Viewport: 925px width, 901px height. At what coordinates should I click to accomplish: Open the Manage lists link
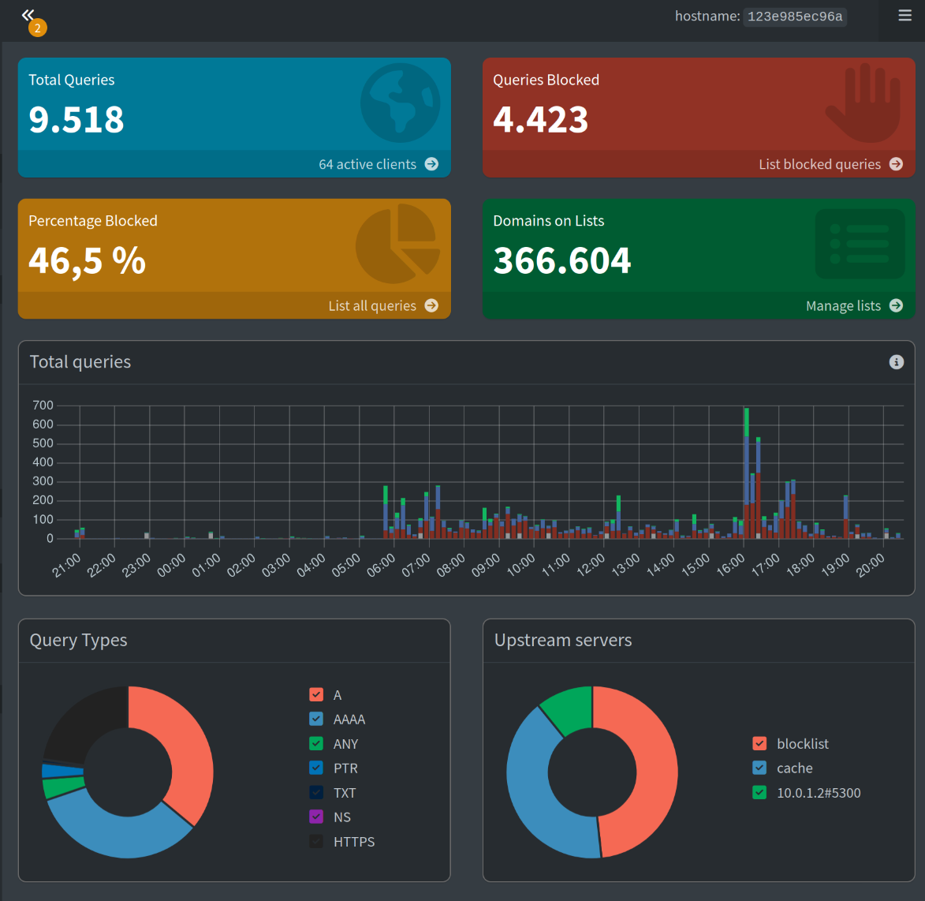(843, 305)
